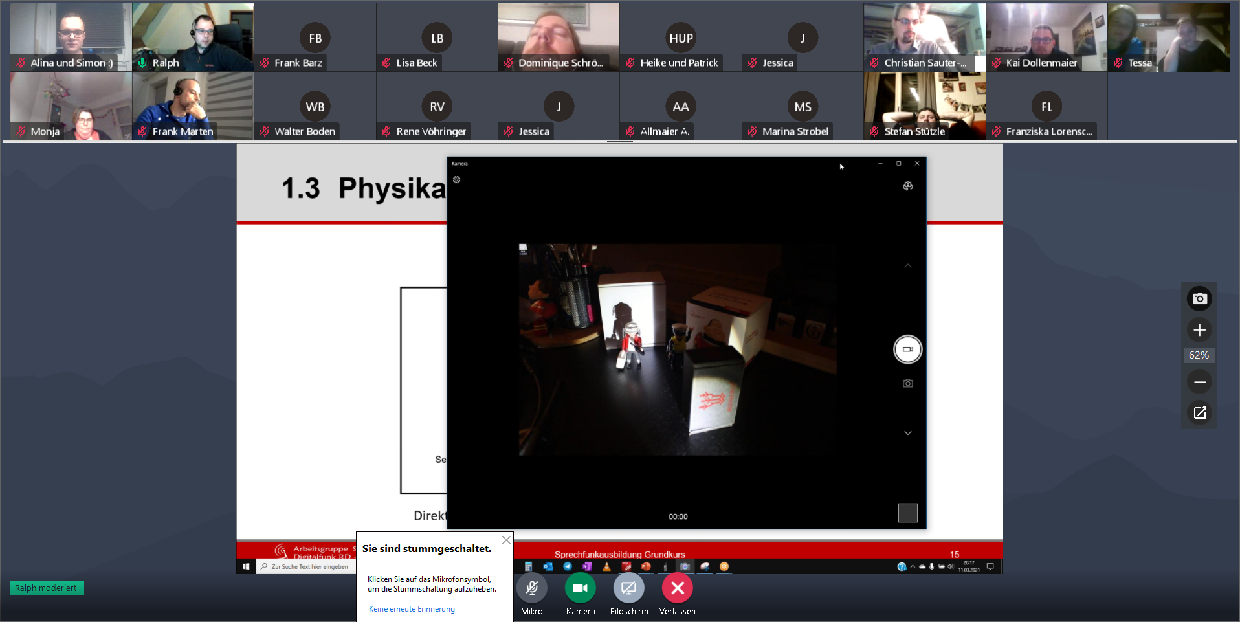Image resolution: width=1240 pixels, height=622 pixels.
Task: Select Allmaier A. participant tile
Action: pos(681,106)
